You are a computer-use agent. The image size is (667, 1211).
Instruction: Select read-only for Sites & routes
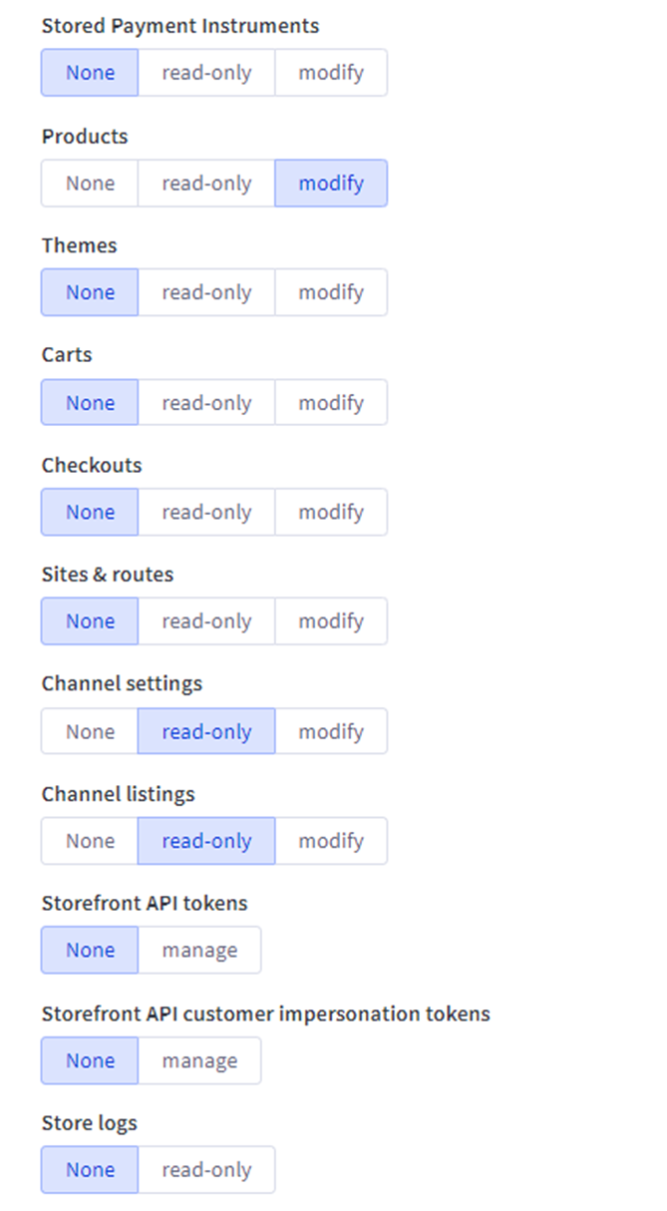pos(206,621)
